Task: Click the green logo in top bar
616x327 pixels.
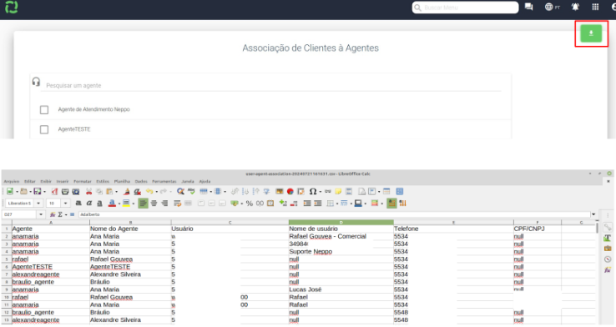Action: (x=12, y=7)
